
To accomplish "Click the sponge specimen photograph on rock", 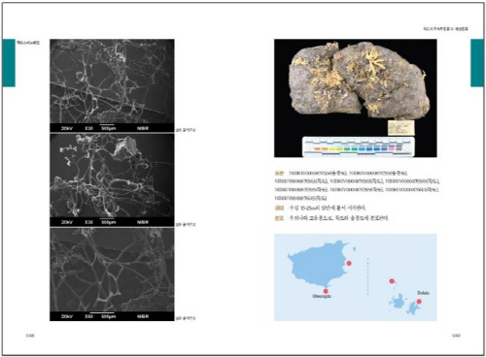I will coord(356,98).
